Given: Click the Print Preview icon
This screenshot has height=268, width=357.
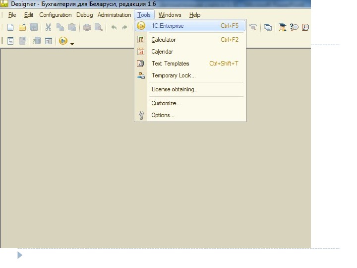Looking at the screenshot, I should (99, 27).
